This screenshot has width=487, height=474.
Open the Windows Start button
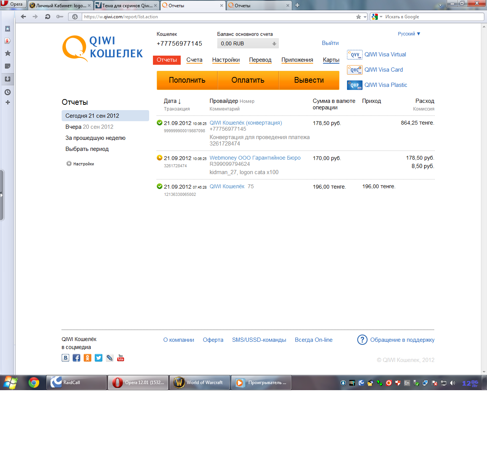coord(10,383)
